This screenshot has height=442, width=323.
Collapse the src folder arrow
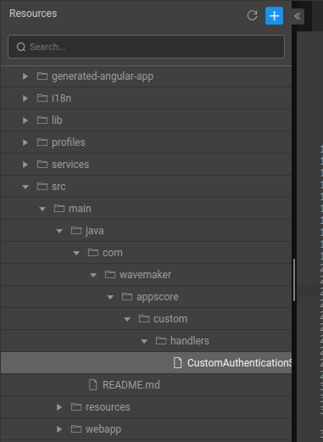[25, 187]
